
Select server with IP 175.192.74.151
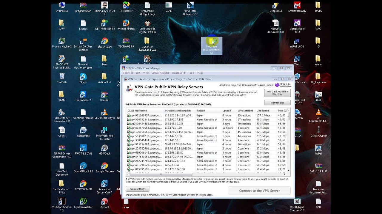(x=207, y=119)
